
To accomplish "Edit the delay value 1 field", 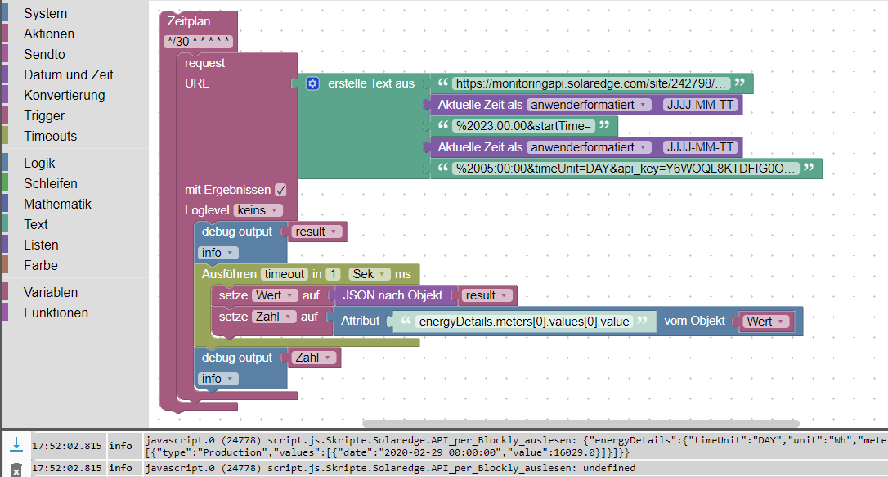I will tap(333, 274).
